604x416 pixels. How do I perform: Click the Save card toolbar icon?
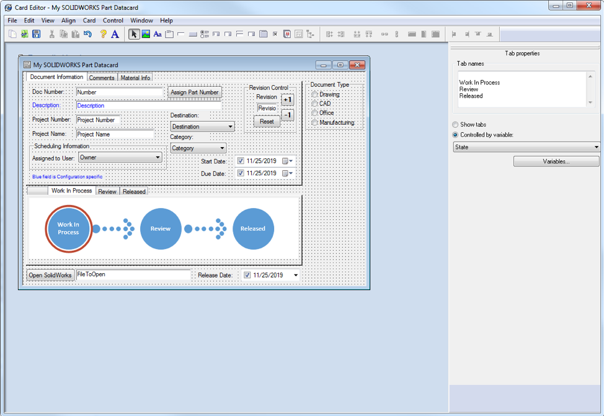[x=37, y=34]
